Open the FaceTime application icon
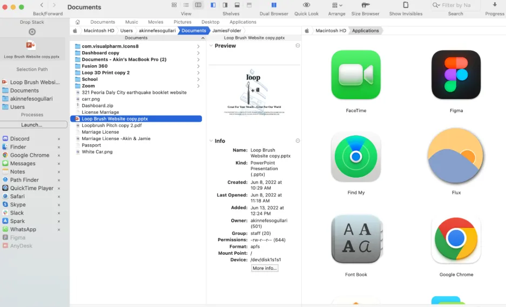 point(356,75)
